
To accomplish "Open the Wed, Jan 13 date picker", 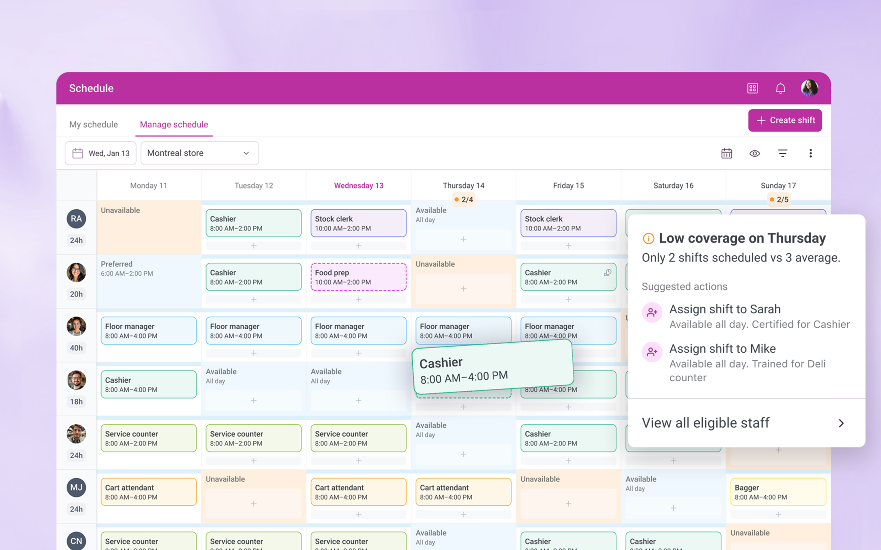I will coord(100,153).
